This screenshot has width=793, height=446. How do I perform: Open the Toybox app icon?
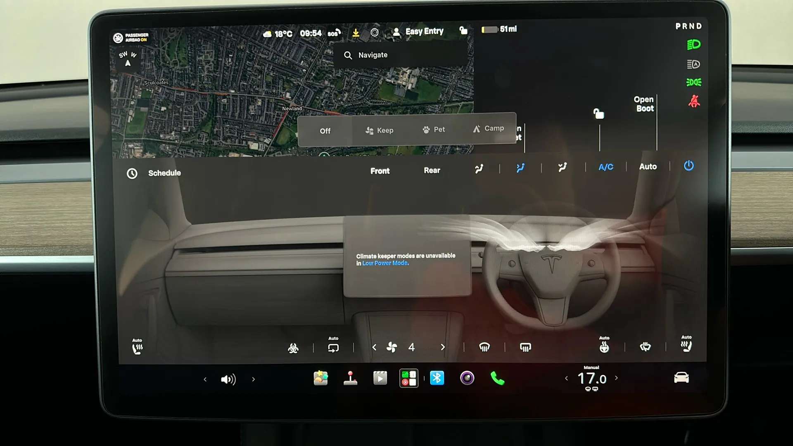tap(321, 378)
